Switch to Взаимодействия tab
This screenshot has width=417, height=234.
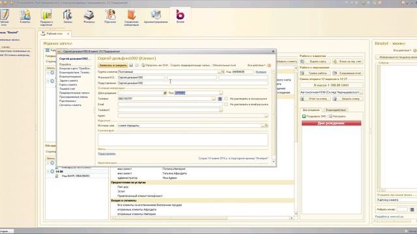(x=336, y=110)
